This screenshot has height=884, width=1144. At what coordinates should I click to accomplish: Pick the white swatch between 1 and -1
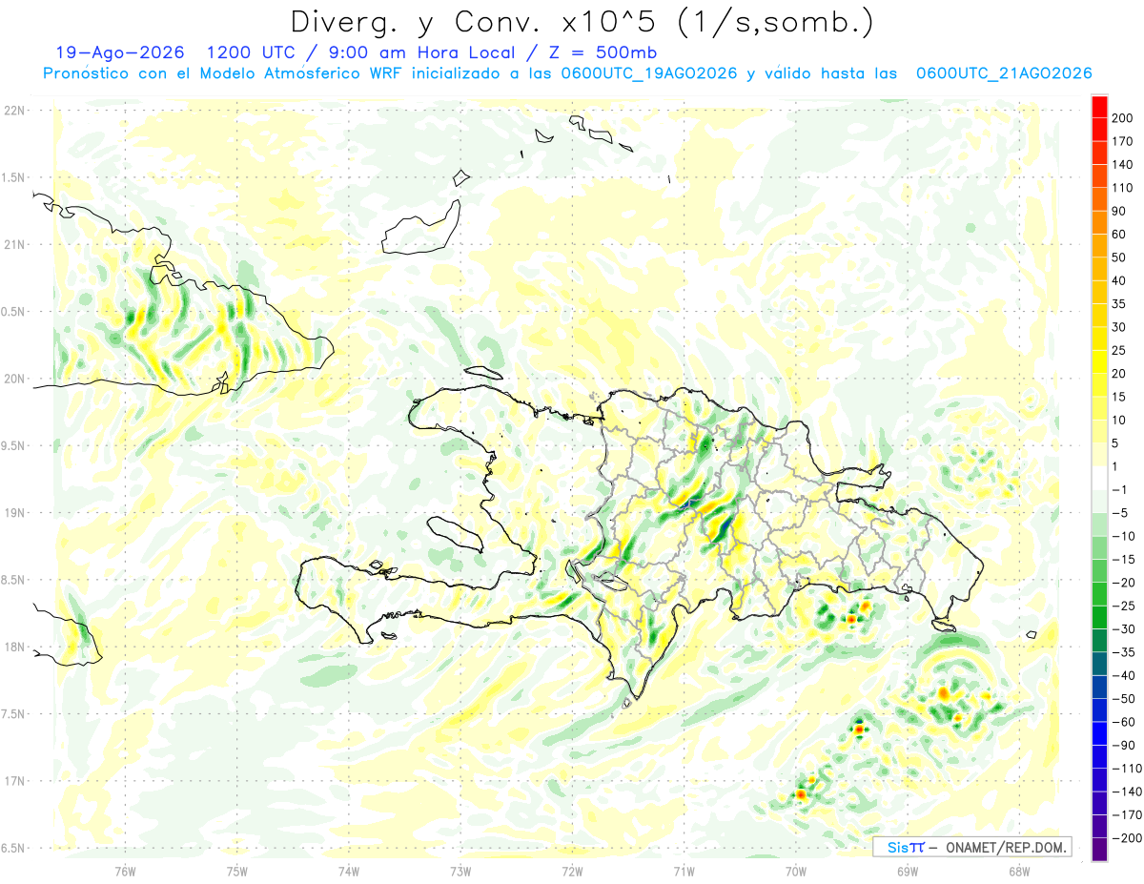(x=1099, y=478)
